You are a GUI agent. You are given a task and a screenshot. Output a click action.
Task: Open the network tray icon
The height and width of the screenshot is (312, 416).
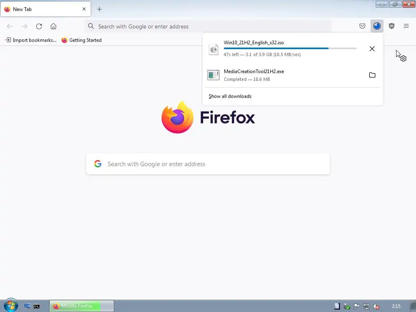[x=366, y=306]
